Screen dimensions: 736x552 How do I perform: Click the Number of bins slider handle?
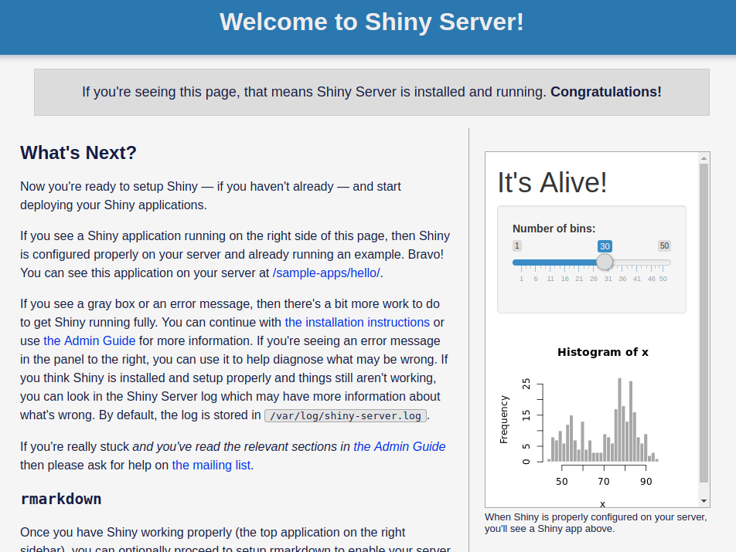605,262
